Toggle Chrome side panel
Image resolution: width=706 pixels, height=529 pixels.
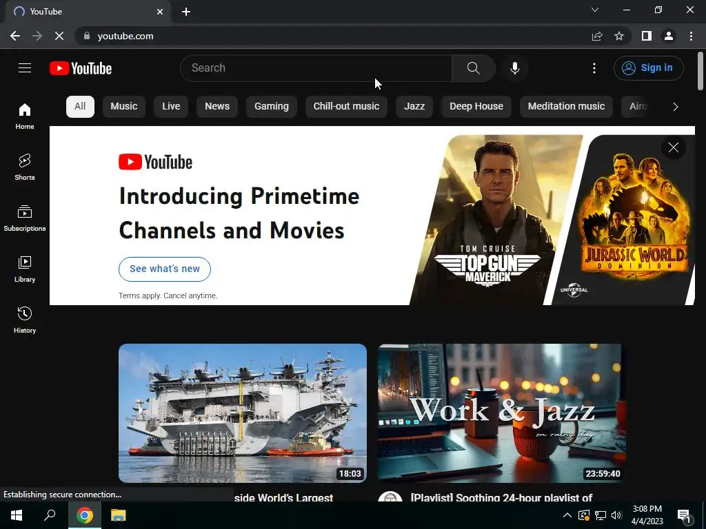pyautogui.click(x=647, y=36)
